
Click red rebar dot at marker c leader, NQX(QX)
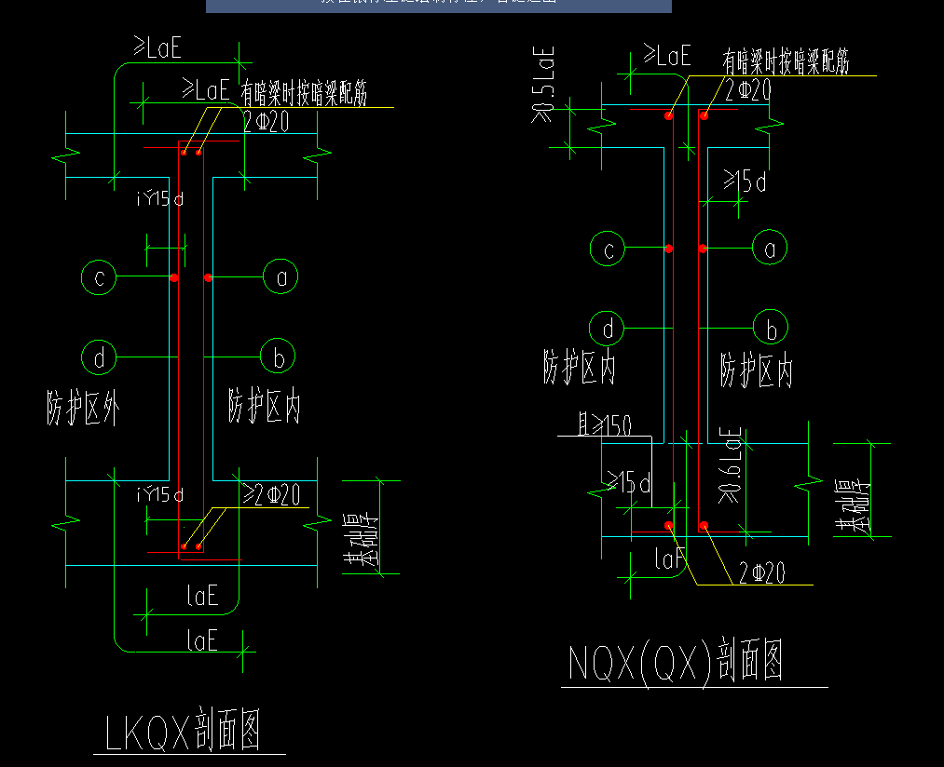tap(669, 249)
